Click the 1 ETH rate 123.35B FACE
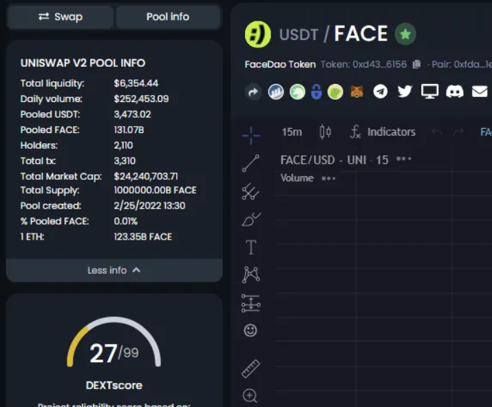492x407 pixels. [142, 236]
